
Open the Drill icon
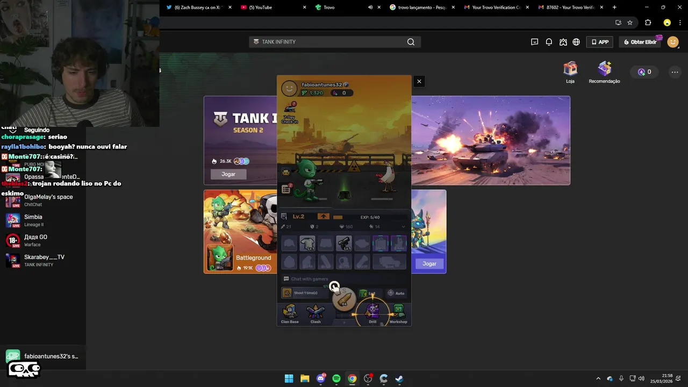pyautogui.click(x=372, y=313)
